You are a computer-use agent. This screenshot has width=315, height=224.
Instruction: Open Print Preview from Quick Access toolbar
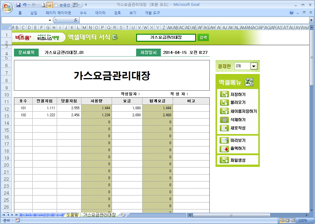(43, 5)
